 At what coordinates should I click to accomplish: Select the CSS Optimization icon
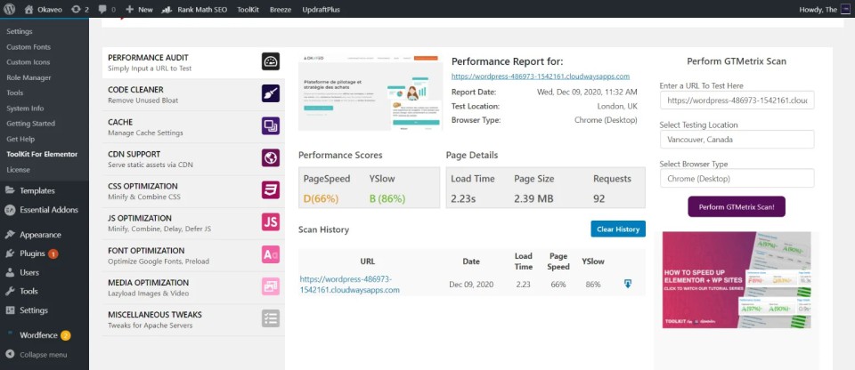271,189
